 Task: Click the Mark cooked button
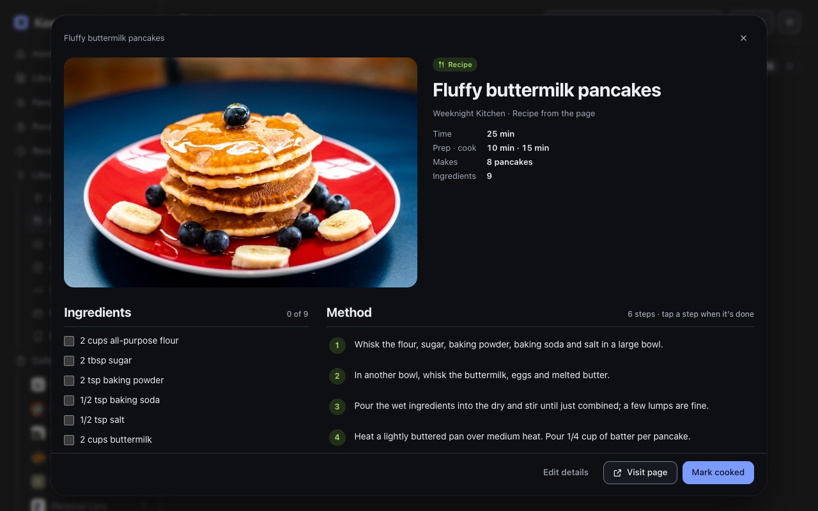[x=718, y=473]
